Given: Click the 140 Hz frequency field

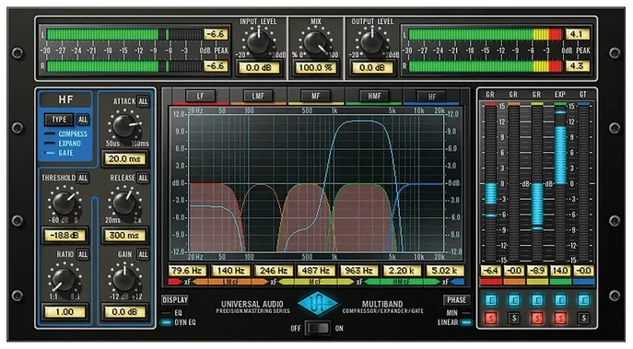Looking at the screenshot, I should pyautogui.click(x=230, y=271).
